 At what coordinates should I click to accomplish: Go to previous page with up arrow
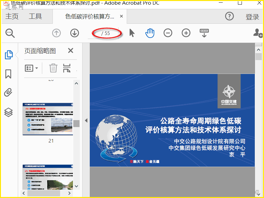point(56,33)
